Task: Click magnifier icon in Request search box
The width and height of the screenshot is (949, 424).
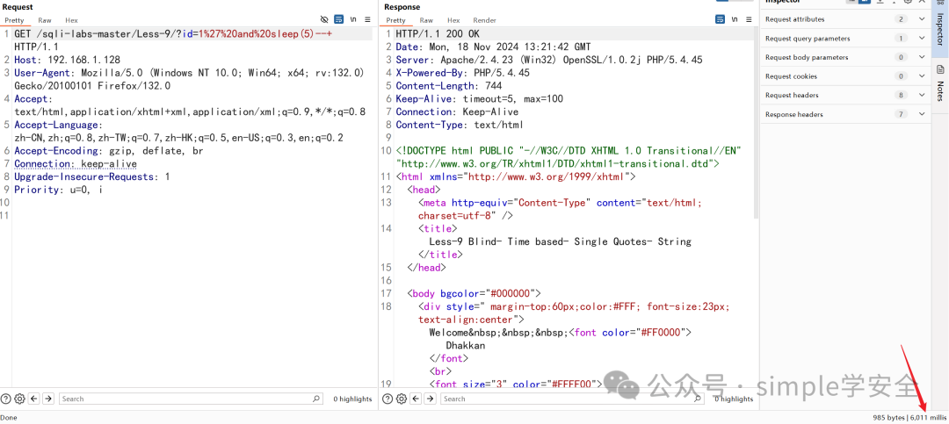Action: tap(316, 399)
